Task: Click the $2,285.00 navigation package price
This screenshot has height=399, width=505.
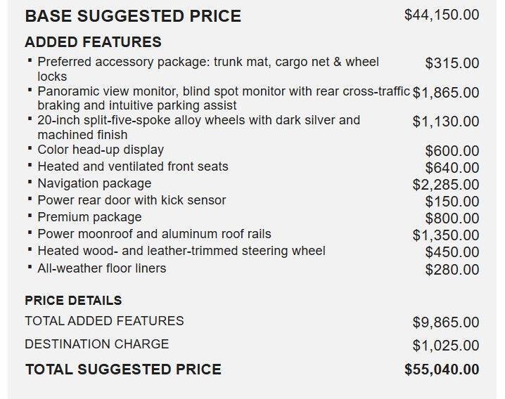Action: point(446,185)
